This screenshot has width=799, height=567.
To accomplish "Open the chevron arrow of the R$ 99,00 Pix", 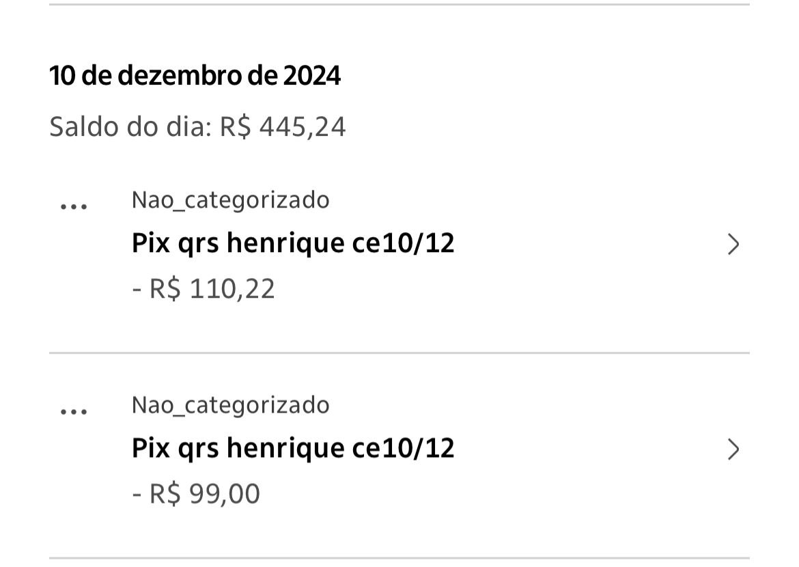I will (x=733, y=449).
